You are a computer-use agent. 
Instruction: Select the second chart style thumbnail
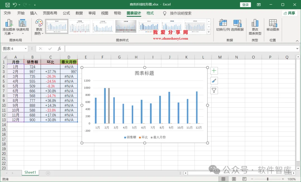80,26
